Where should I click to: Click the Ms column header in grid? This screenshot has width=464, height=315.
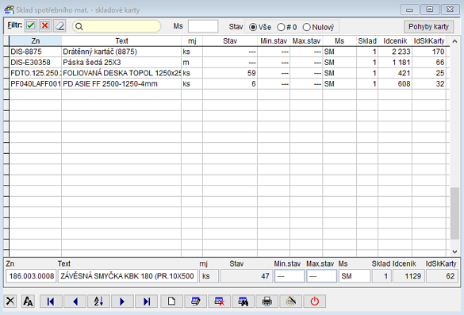[x=339, y=40]
